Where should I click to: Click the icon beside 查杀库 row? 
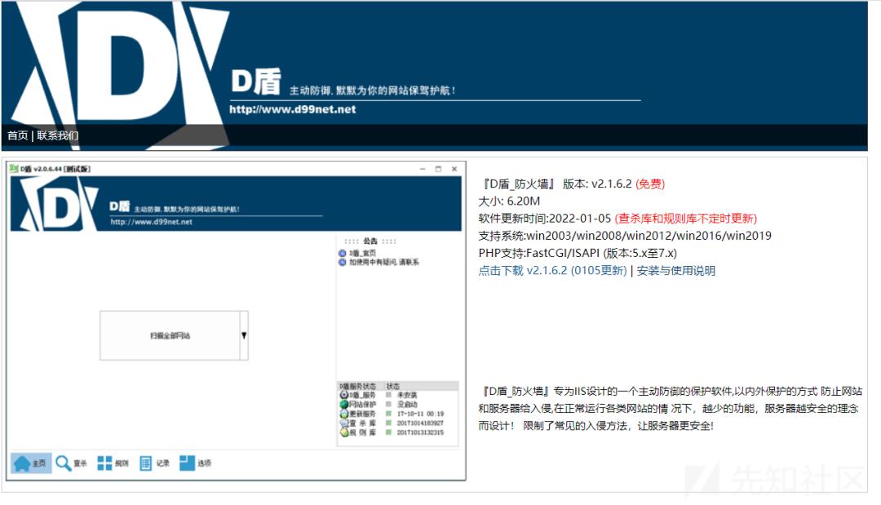pyautogui.click(x=344, y=423)
